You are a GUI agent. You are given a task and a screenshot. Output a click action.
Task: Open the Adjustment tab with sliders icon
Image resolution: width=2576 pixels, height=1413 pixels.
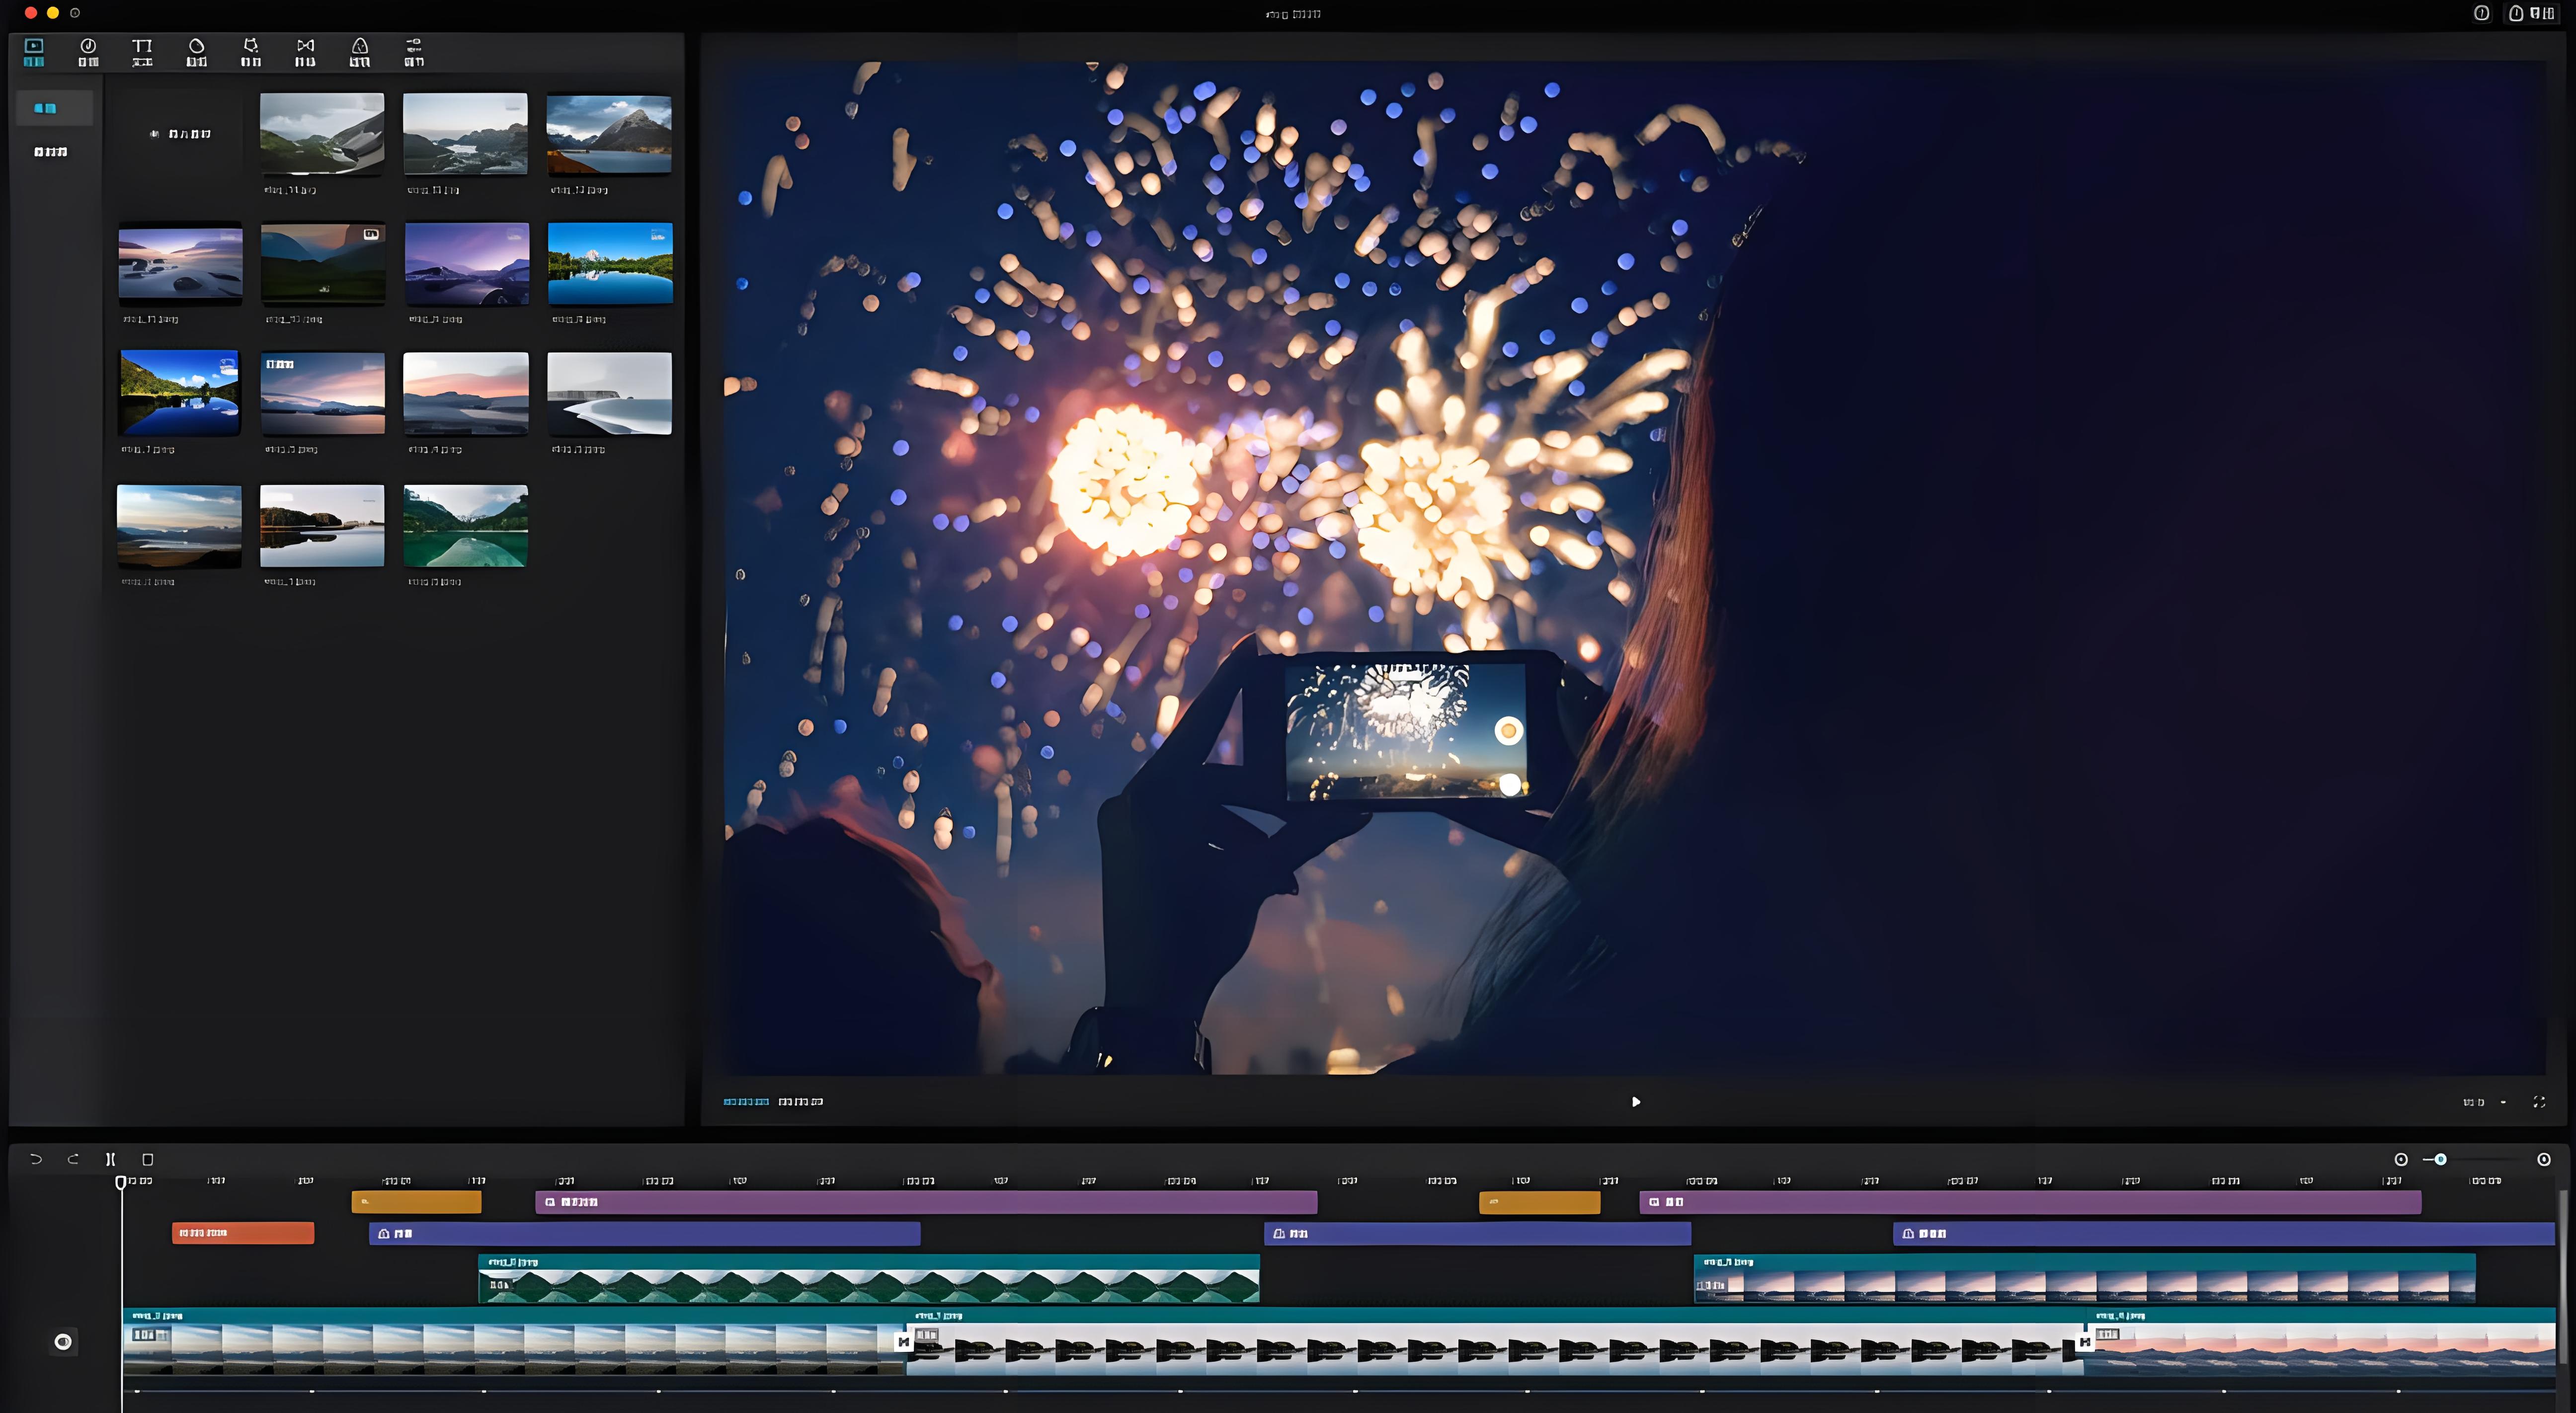[413, 52]
